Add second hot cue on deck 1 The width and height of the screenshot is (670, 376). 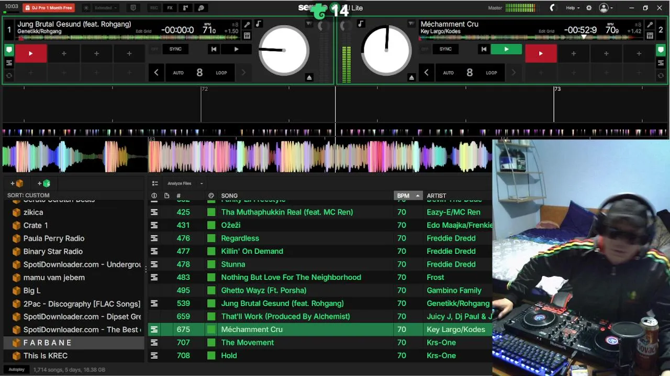[x=64, y=53]
